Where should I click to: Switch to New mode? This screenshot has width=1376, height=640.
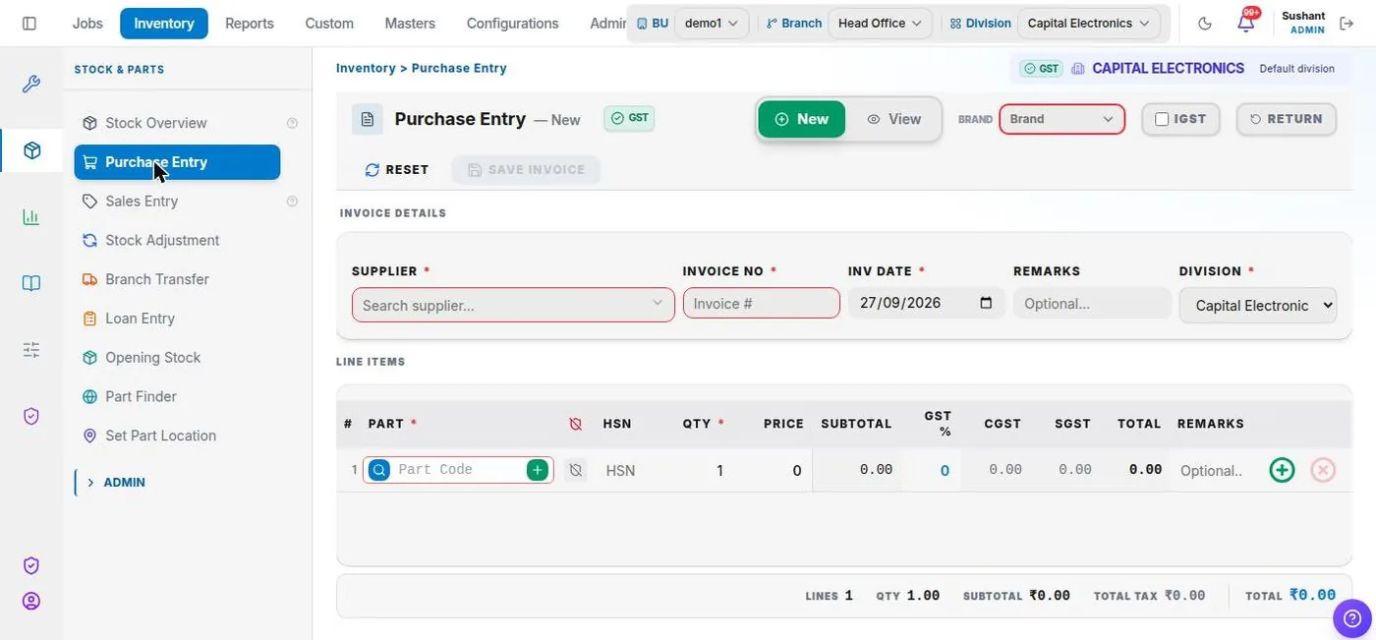click(x=801, y=119)
